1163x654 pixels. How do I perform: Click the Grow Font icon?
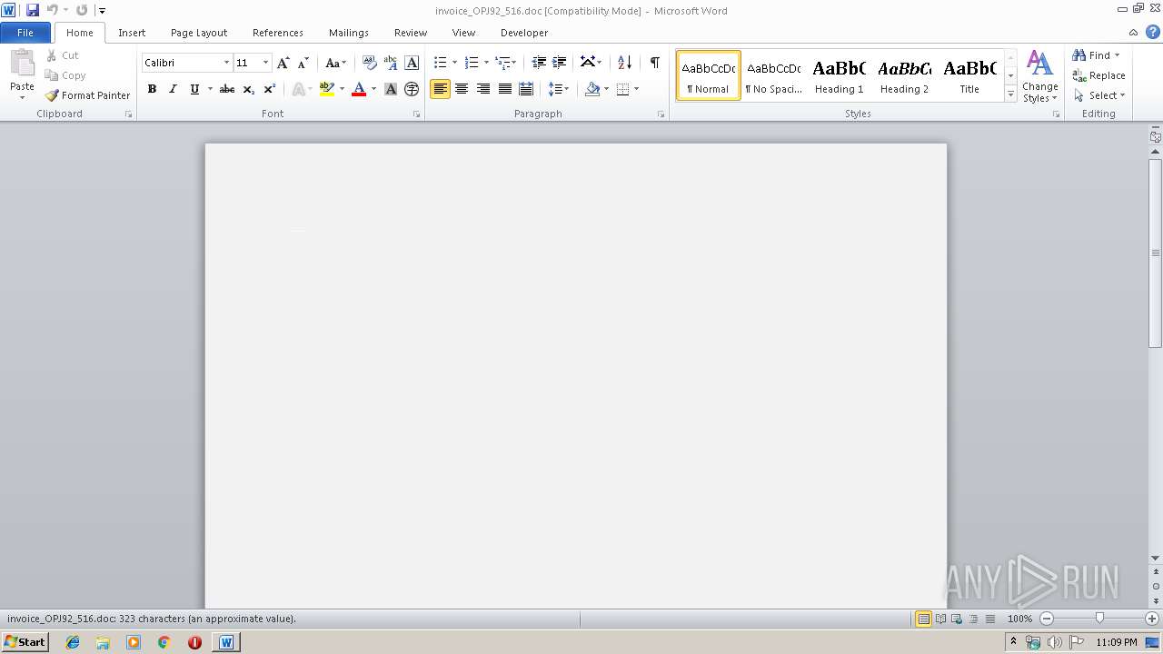coord(283,63)
